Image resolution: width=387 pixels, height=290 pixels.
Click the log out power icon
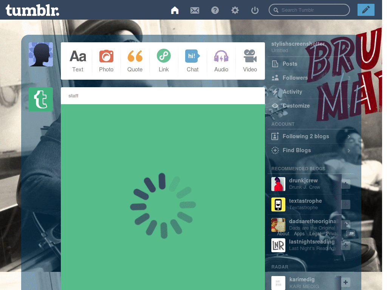(x=255, y=10)
